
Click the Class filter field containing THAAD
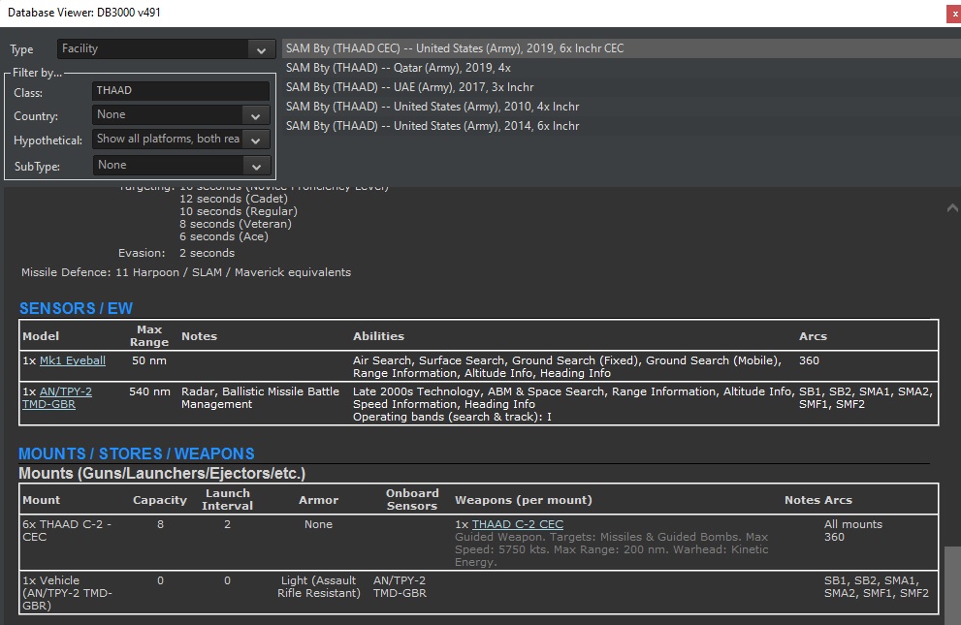(180, 91)
